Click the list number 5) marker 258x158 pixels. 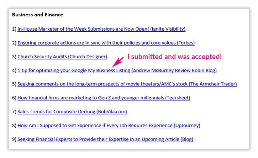coord(14,84)
